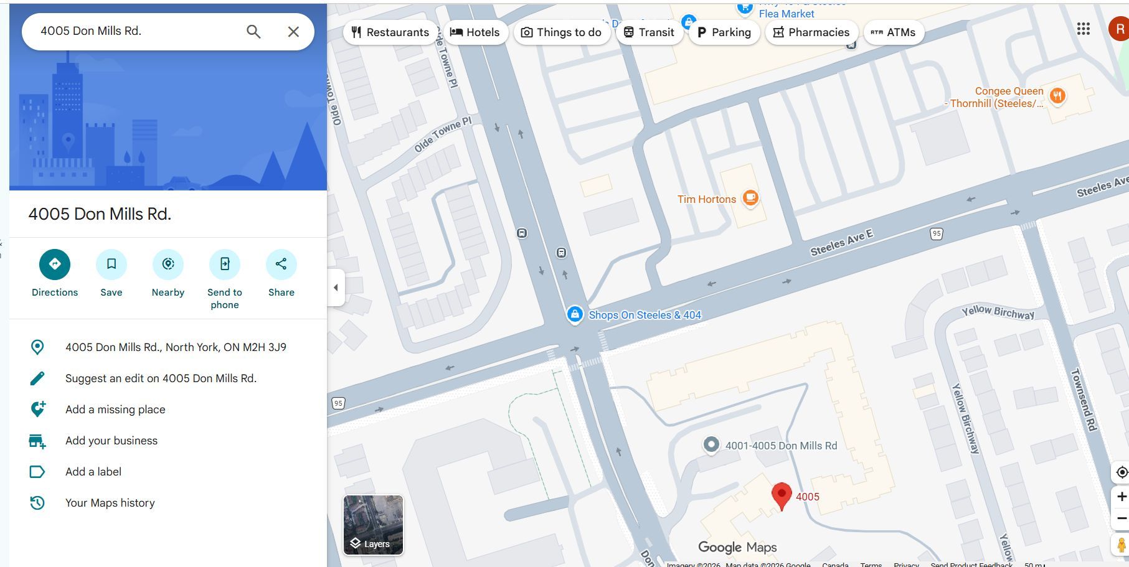Click the bus stop icon east of Don Mills Rd
This screenshot has height=567, width=1129.
tap(561, 253)
